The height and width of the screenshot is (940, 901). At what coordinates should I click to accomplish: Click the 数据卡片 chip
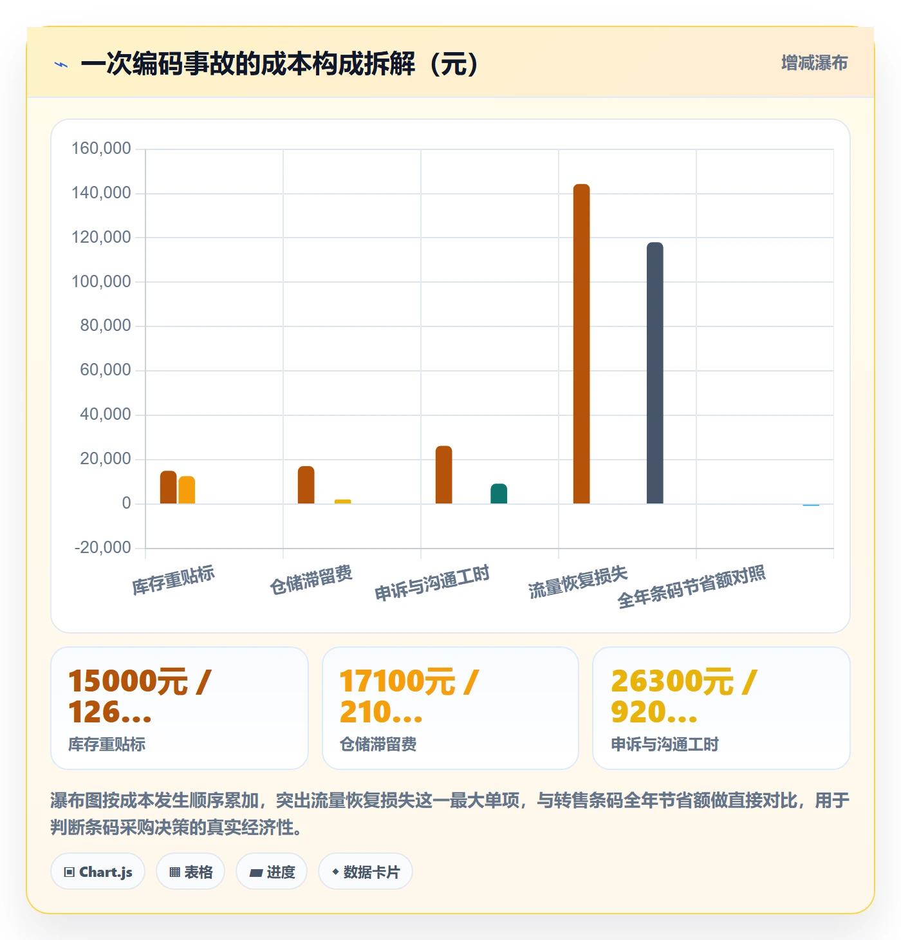[x=366, y=872]
